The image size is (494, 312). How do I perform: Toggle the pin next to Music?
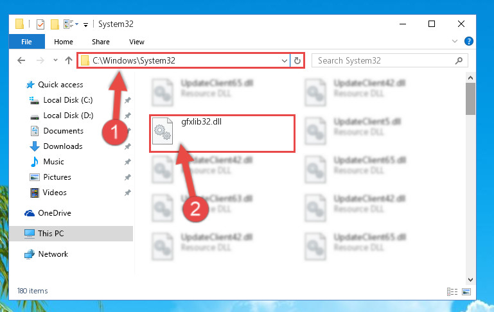(x=128, y=162)
